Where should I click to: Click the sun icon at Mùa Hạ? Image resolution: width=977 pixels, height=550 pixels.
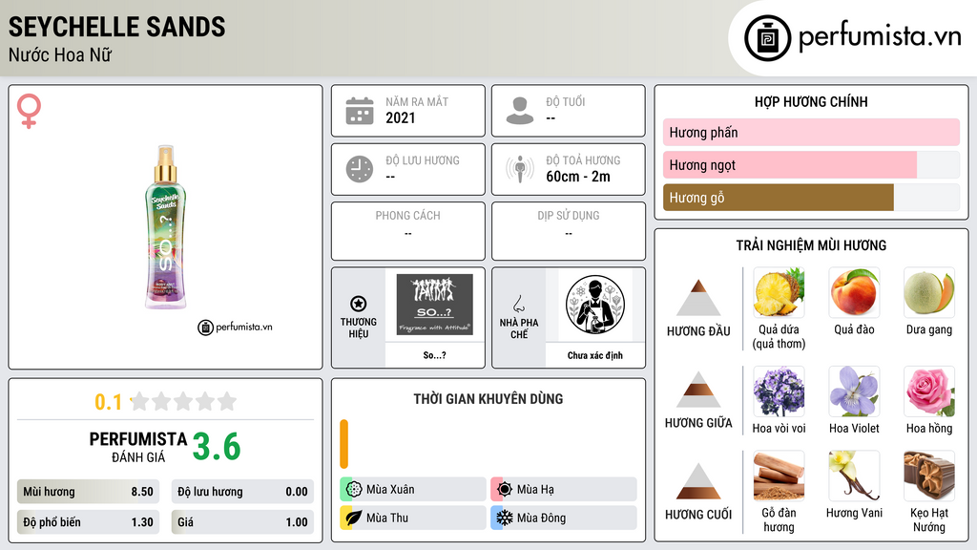tap(505, 490)
